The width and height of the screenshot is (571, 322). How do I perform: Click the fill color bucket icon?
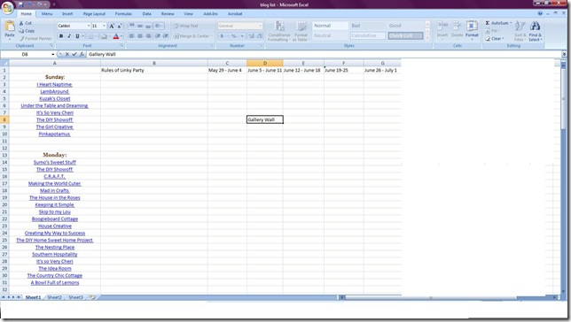[104, 36]
